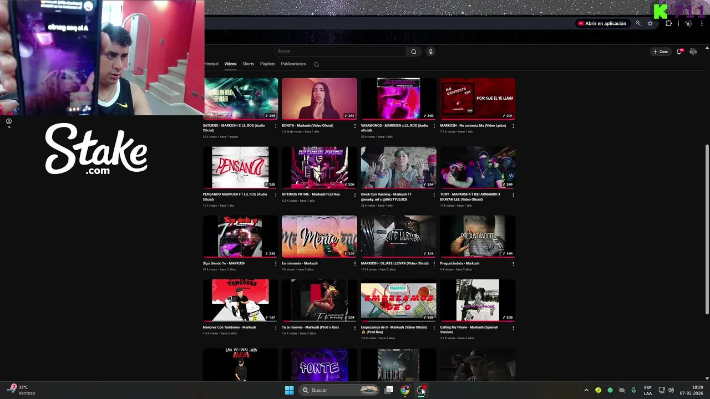Image resolution: width=710 pixels, height=399 pixels.
Task: Open options menu for Glock Con Running video
Action: [x=434, y=195]
